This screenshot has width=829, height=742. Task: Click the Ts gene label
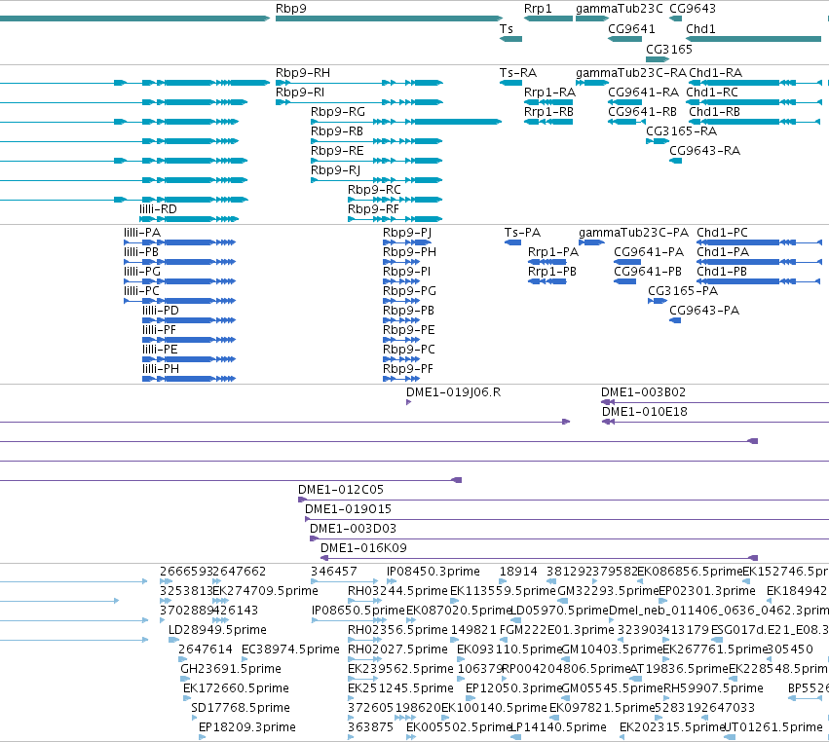click(506, 29)
